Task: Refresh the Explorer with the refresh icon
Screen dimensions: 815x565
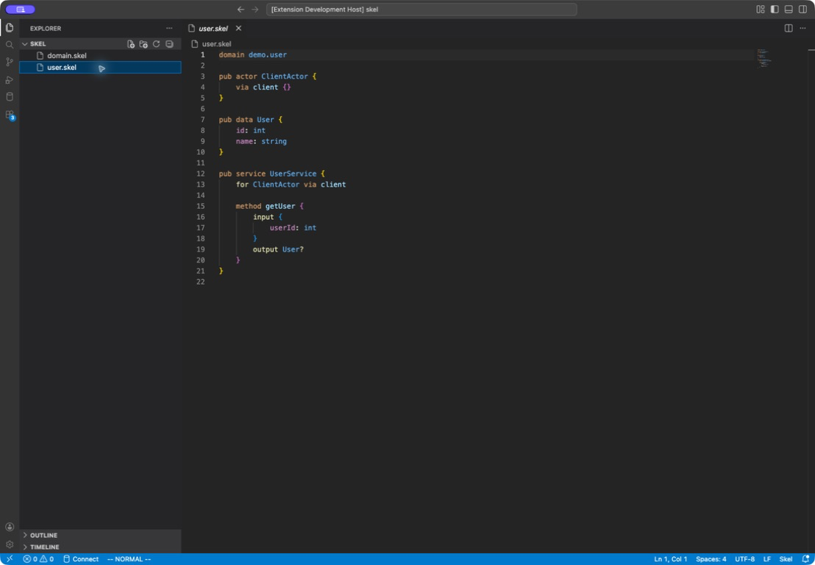Action: tap(157, 44)
